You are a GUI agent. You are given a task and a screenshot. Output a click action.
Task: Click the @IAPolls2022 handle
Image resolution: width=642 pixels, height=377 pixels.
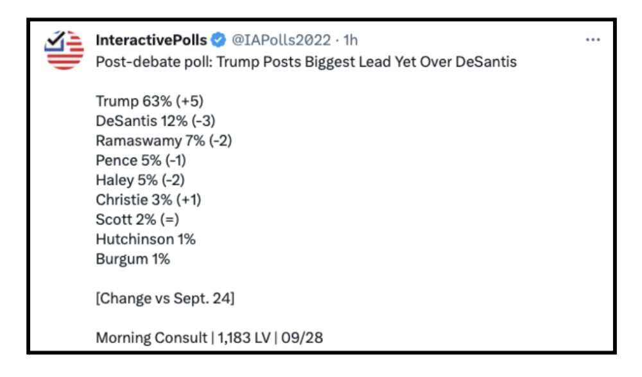[x=282, y=40]
